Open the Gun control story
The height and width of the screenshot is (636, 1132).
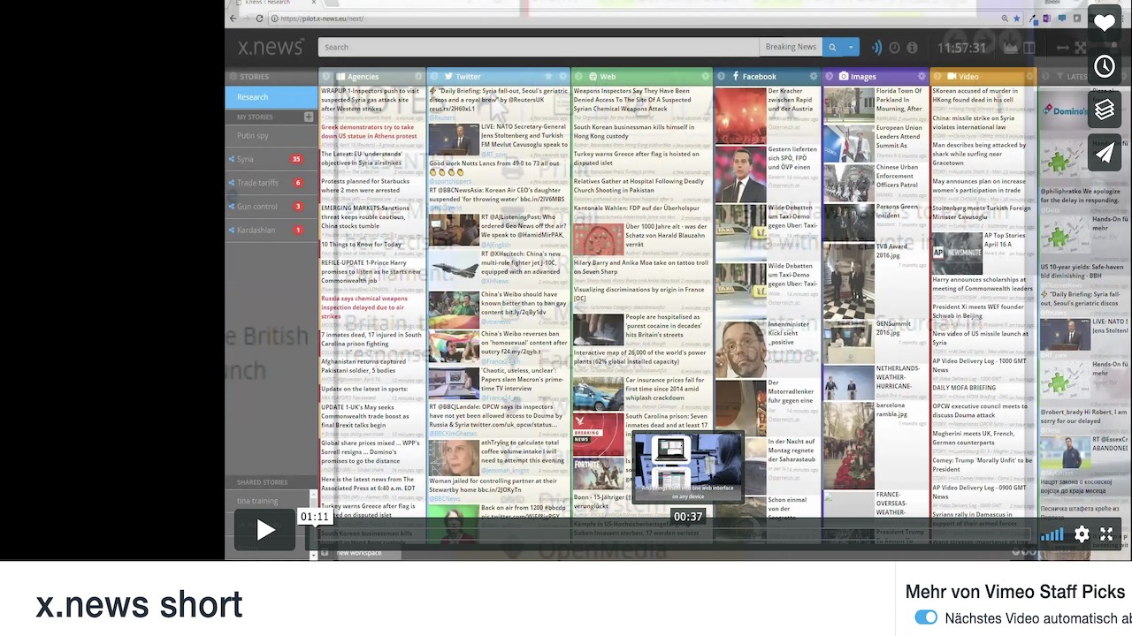pyautogui.click(x=271, y=207)
